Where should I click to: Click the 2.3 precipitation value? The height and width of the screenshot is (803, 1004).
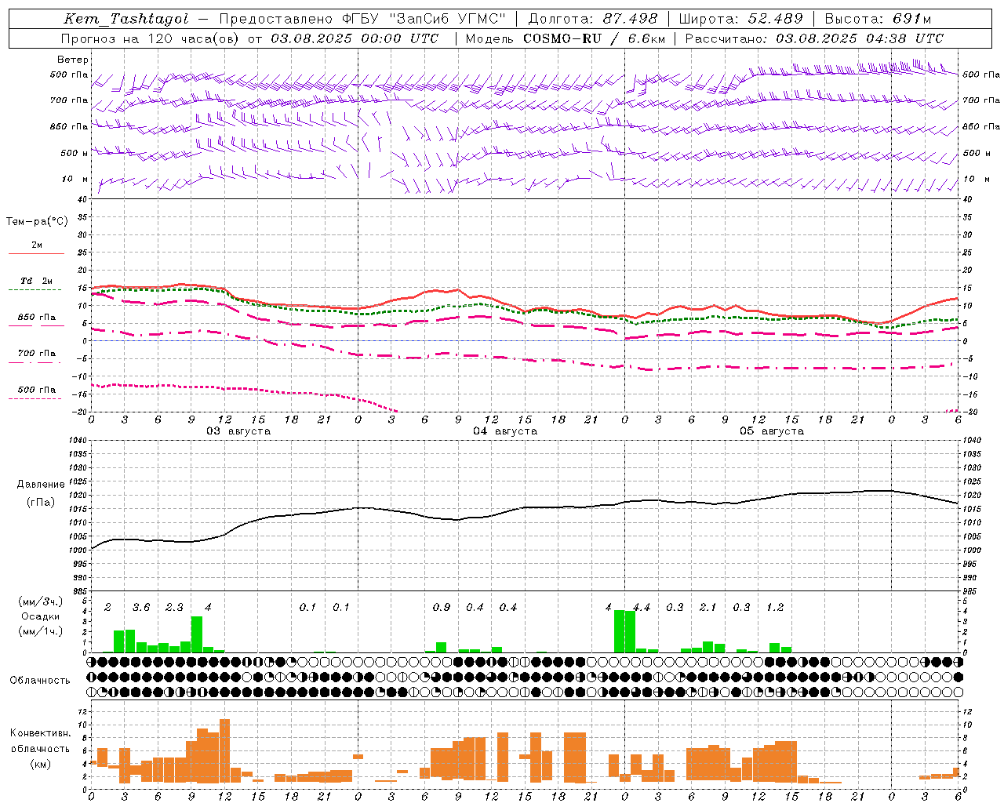click(174, 608)
